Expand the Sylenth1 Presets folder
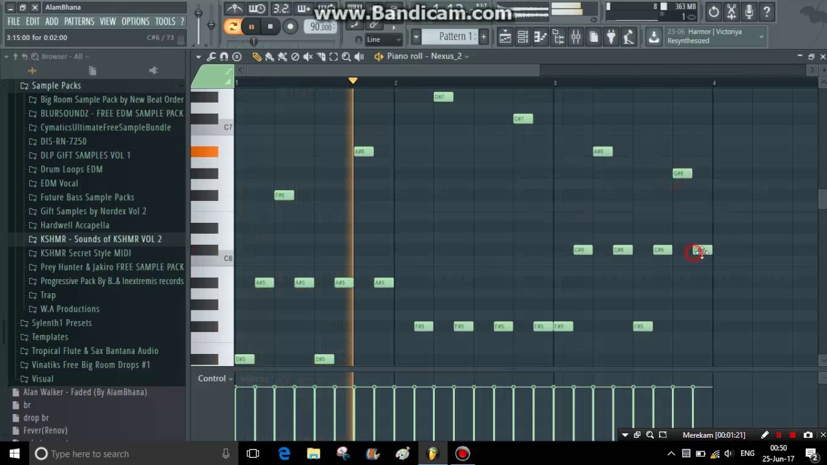 point(61,323)
